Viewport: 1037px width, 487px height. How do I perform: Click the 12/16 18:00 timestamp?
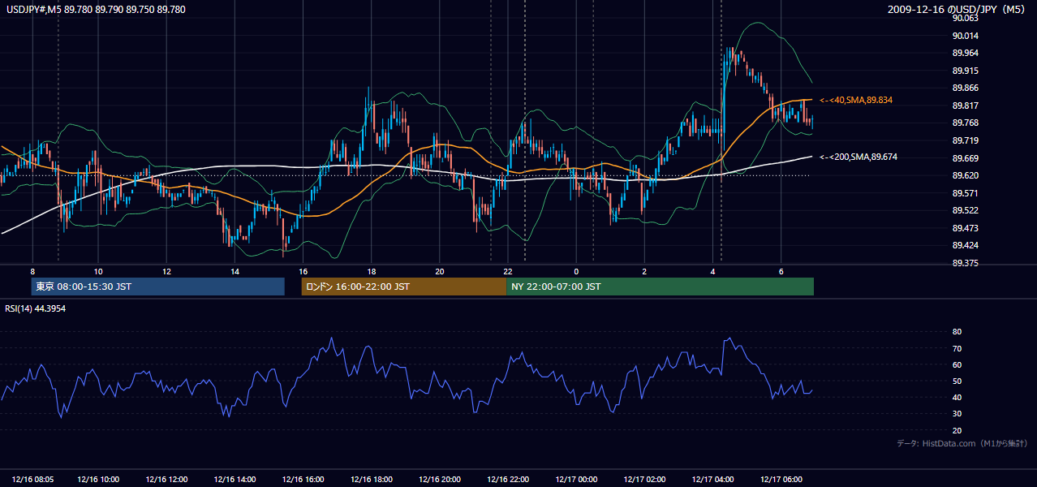tap(372, 480)
